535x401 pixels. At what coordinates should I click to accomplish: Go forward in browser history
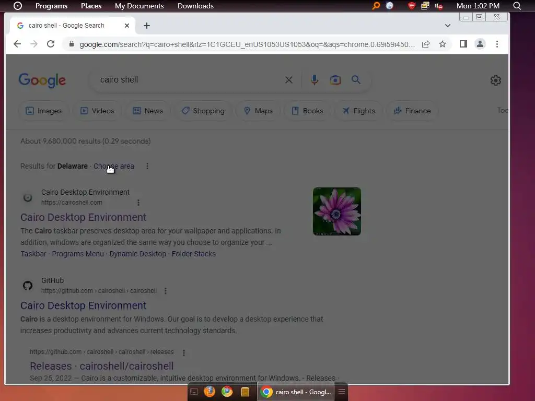click(x=34, y=44)
